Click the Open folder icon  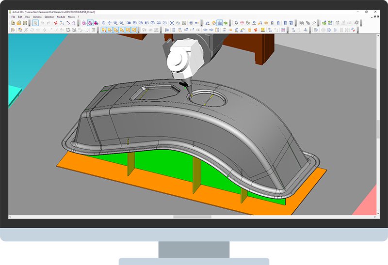pos(19,23)
